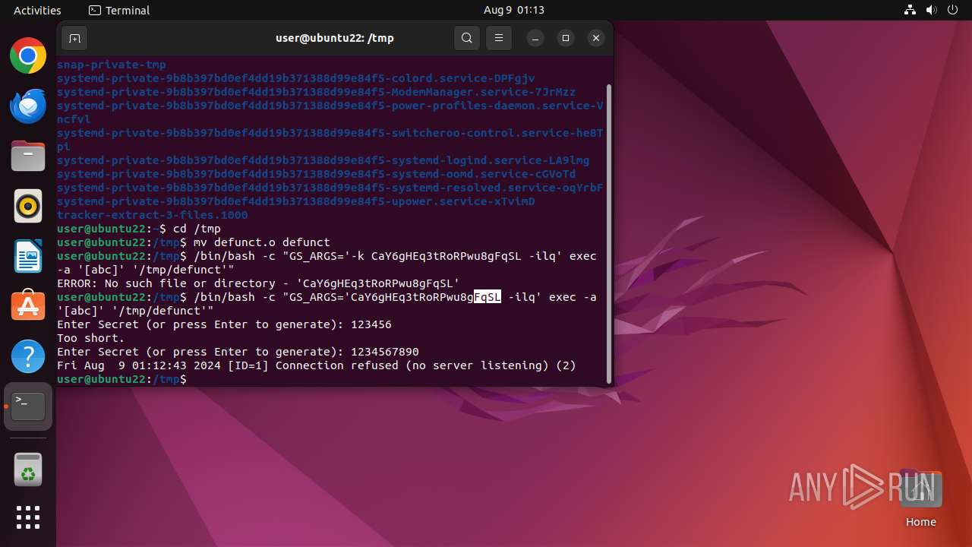Show the applications grid
The image size is (972, 547).
click(x=28, y=517)
